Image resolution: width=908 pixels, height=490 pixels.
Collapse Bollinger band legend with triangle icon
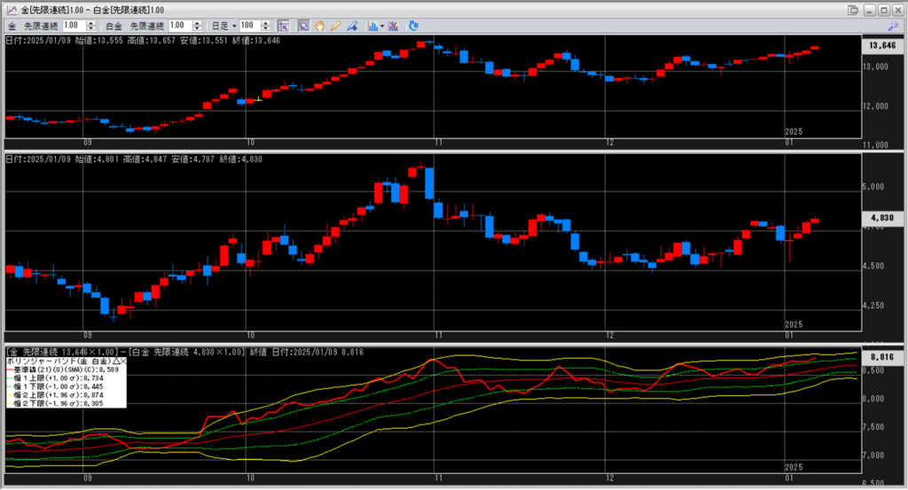click(115, 362)
